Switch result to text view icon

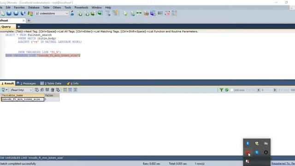point(75,90)
